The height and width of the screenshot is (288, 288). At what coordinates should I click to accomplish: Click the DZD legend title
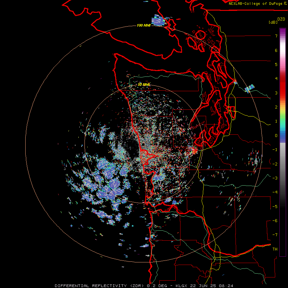(281, 19)
